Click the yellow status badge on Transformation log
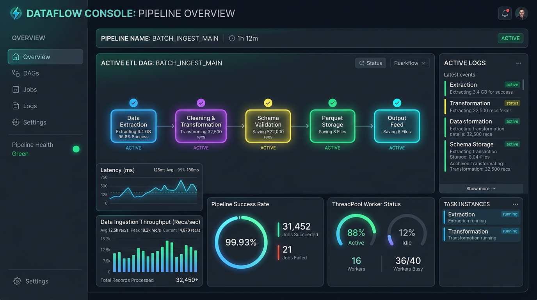 coord(512,103)
